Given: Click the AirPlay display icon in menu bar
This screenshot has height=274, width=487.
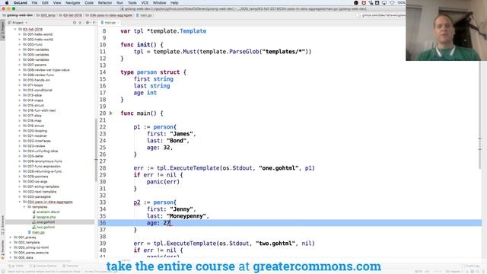Looking at the screenshot, I should (x=384, y=3).
